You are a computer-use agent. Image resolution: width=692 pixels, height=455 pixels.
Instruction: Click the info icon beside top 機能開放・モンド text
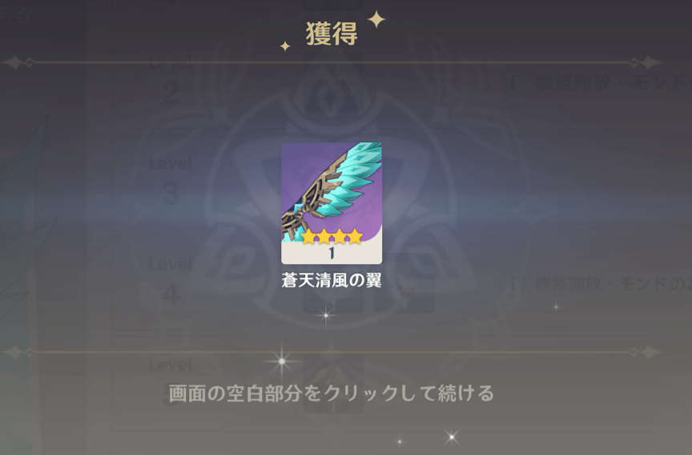coord(513,82)
